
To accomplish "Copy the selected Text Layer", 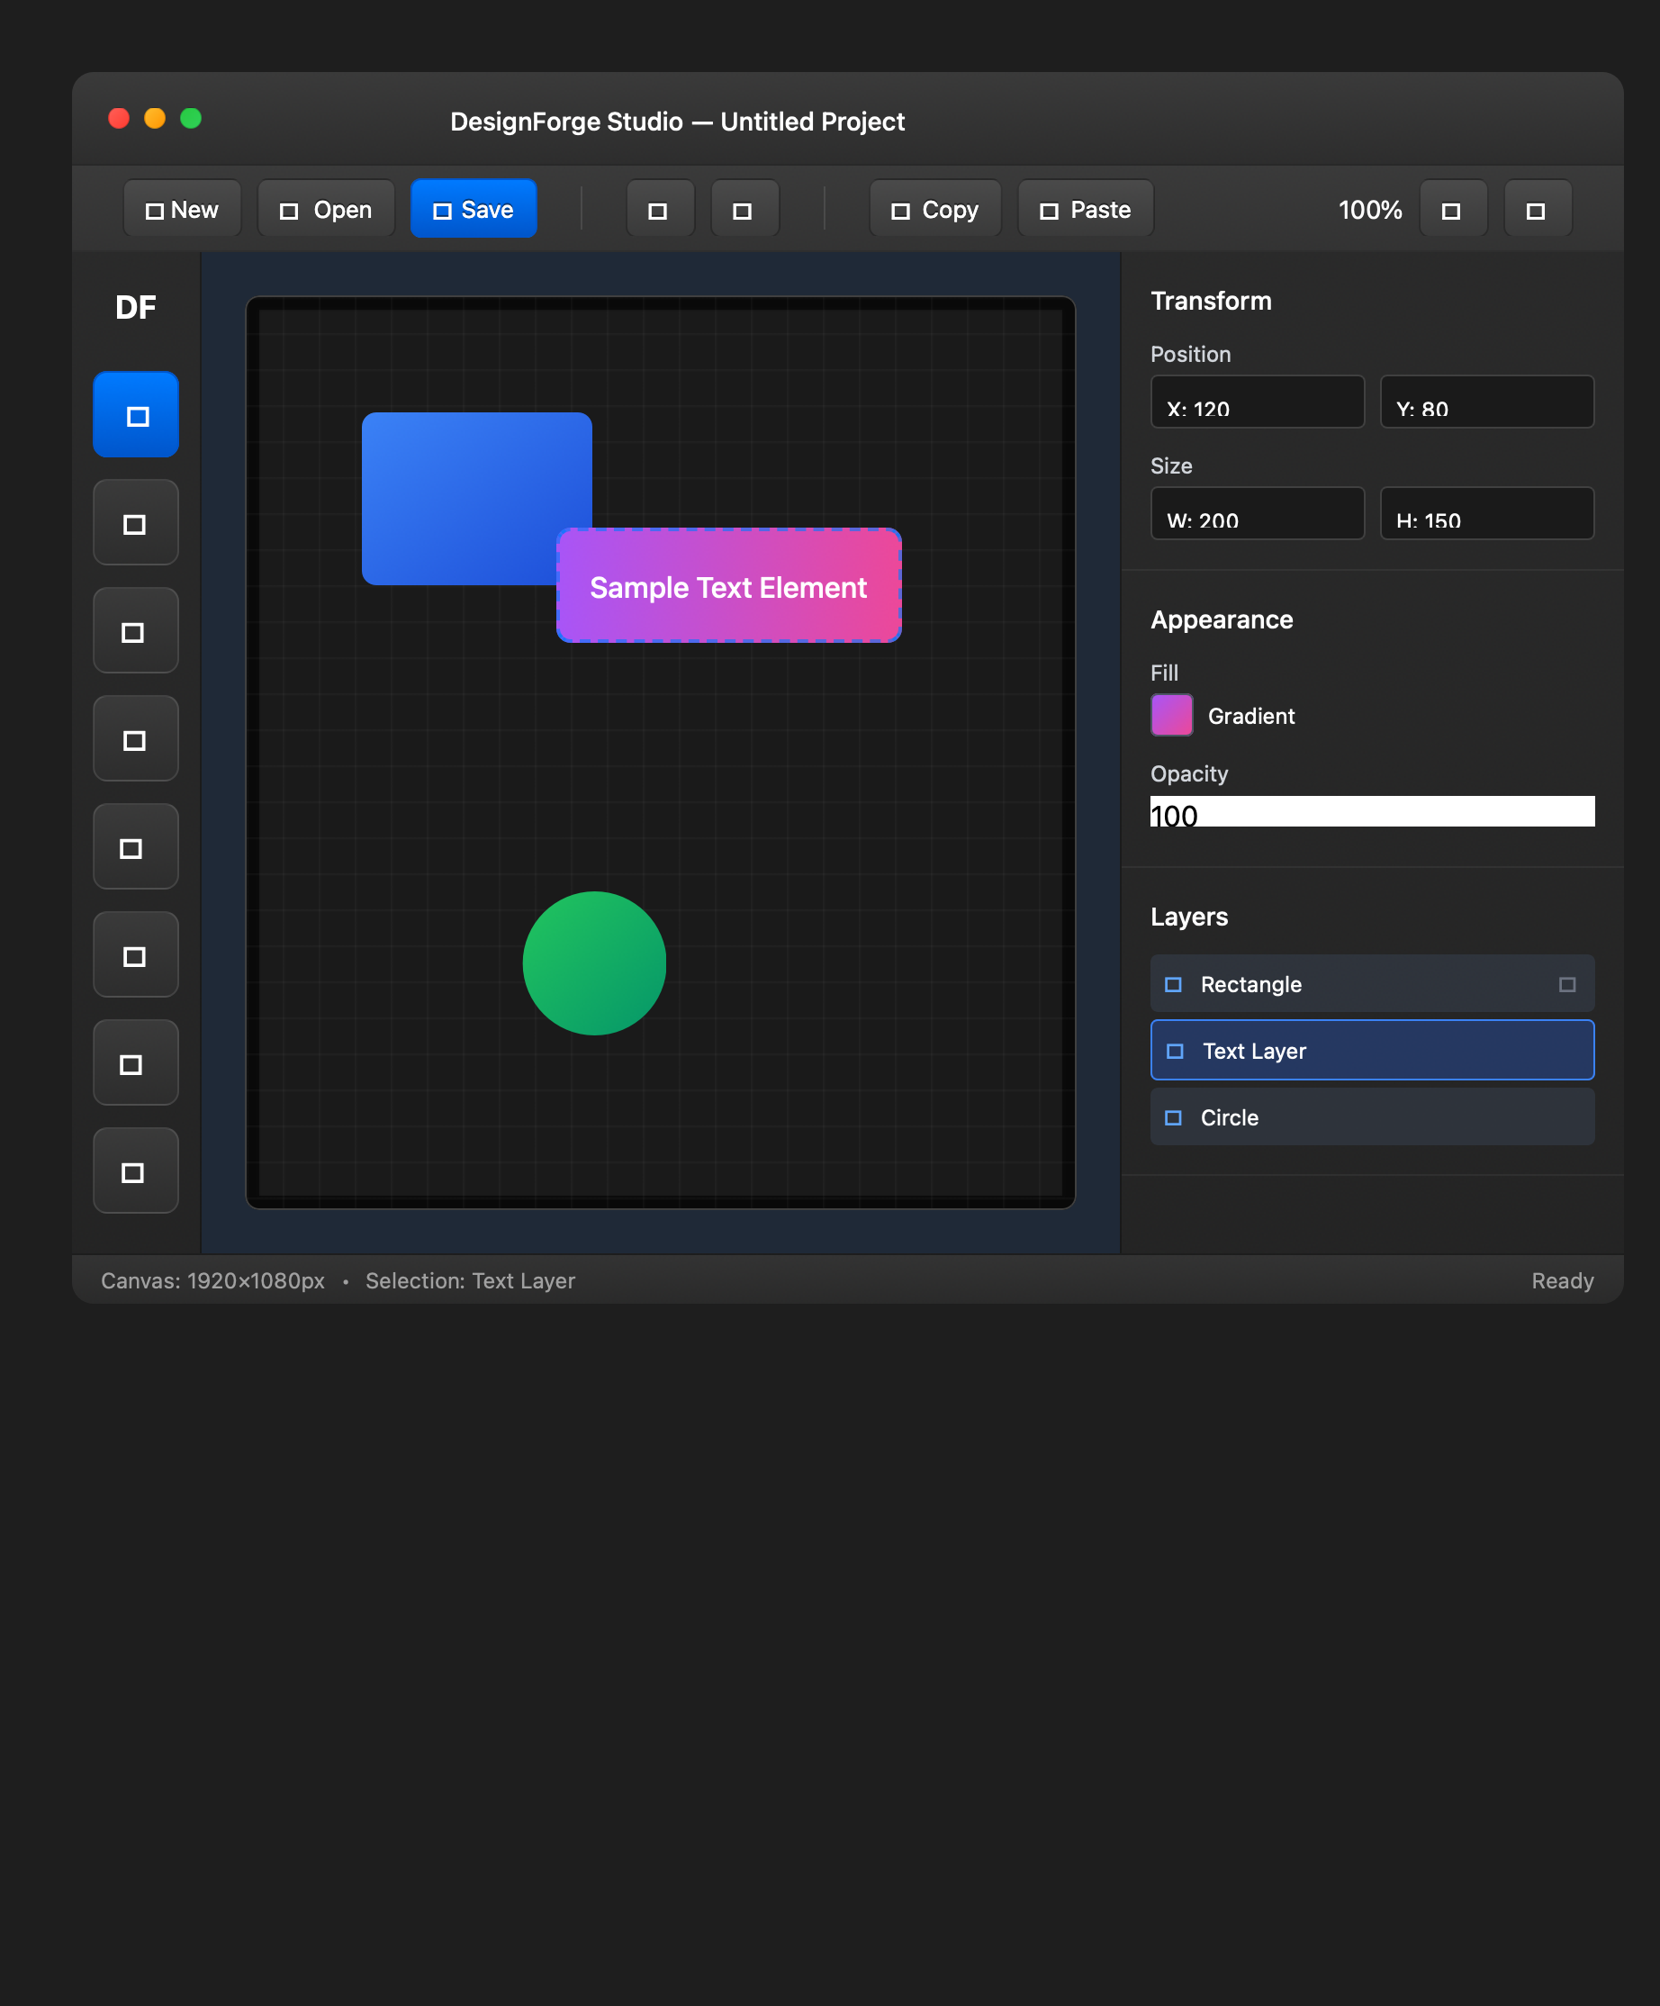I will 934,208.
